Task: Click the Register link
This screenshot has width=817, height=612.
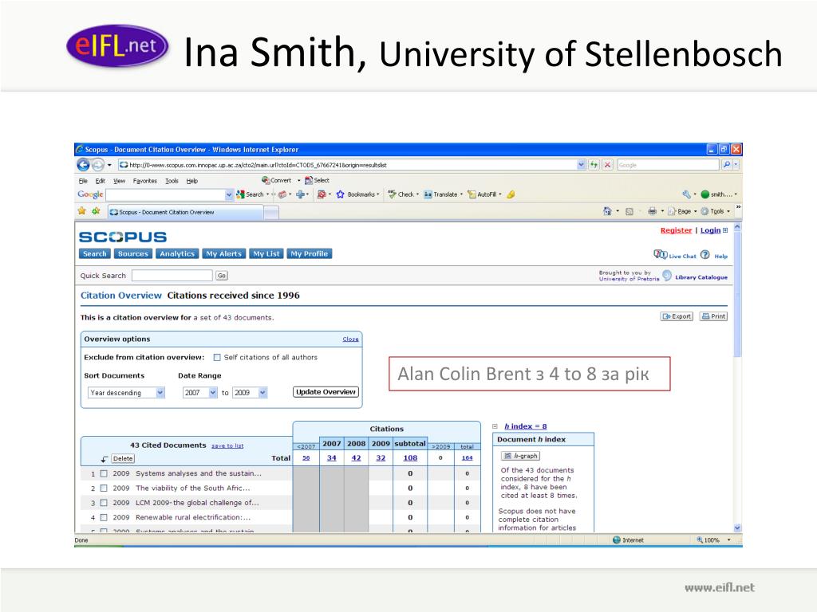Action: pyautogui.click(x=676, y=230)
